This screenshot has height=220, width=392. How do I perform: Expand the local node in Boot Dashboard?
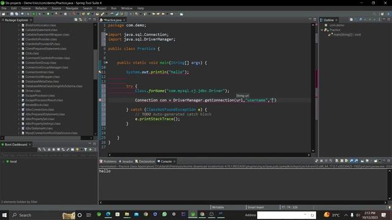(x=4, y=161)
